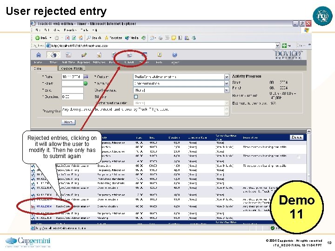Screen dimensions: 335x251
Task: Click the empty End time field
Action: (x=73, y=90)
